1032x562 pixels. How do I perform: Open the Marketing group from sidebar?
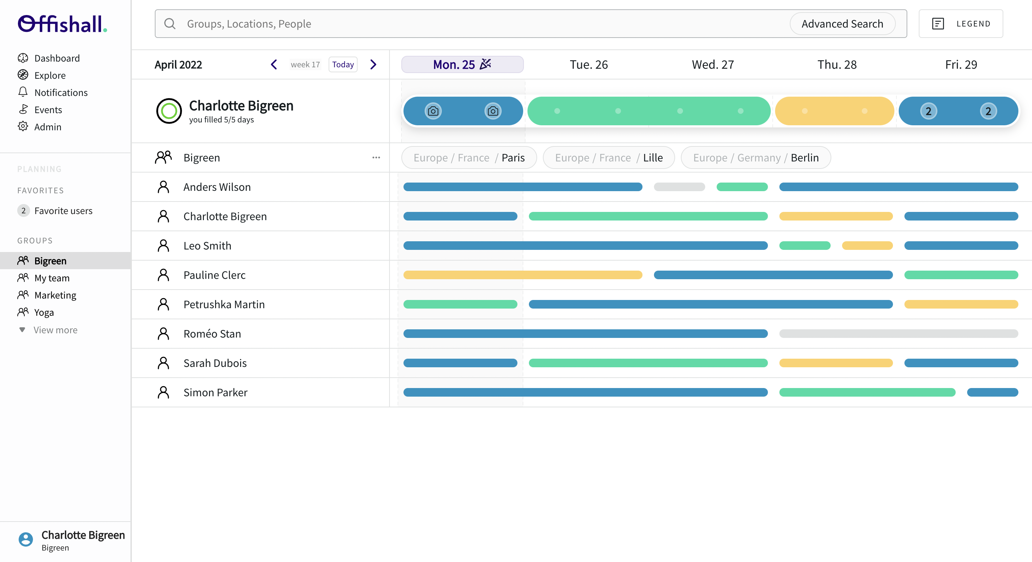[55, 295]
